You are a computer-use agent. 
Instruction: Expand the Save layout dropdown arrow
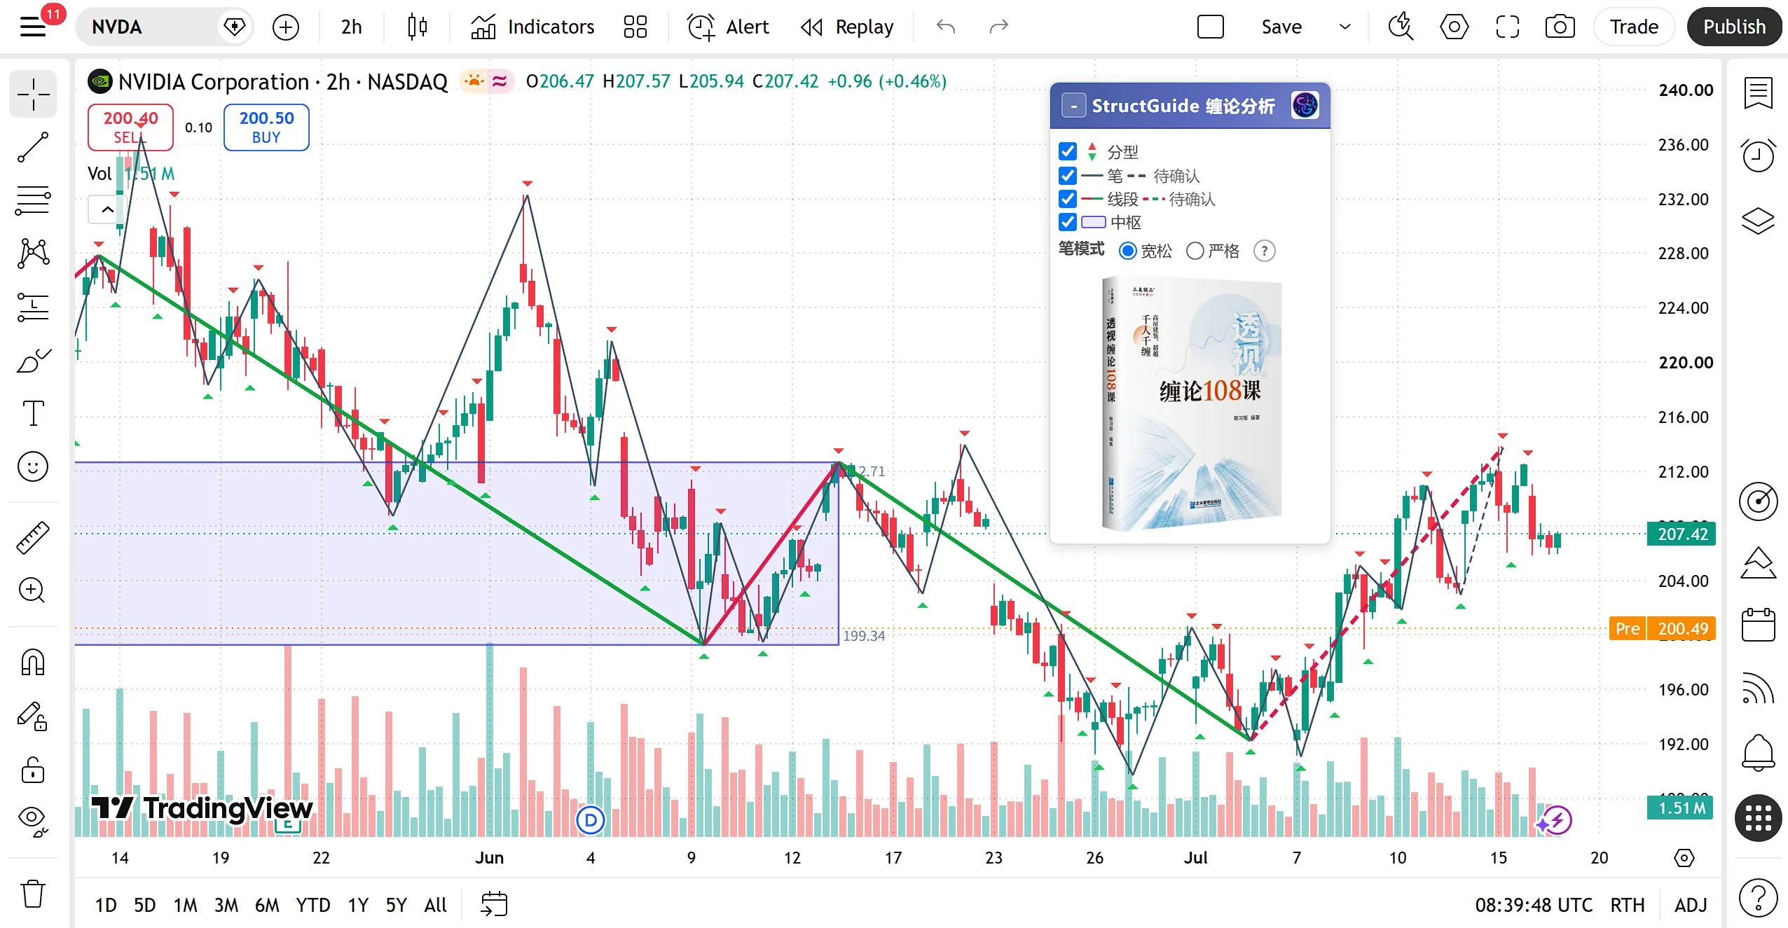1345,27
